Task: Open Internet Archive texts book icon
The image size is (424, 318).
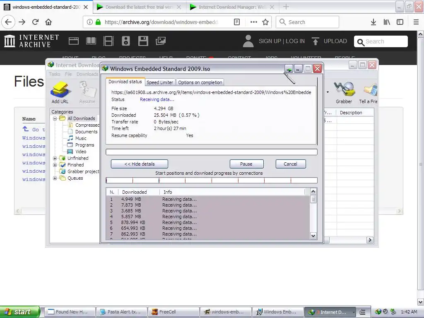Action: click(91, 41)
